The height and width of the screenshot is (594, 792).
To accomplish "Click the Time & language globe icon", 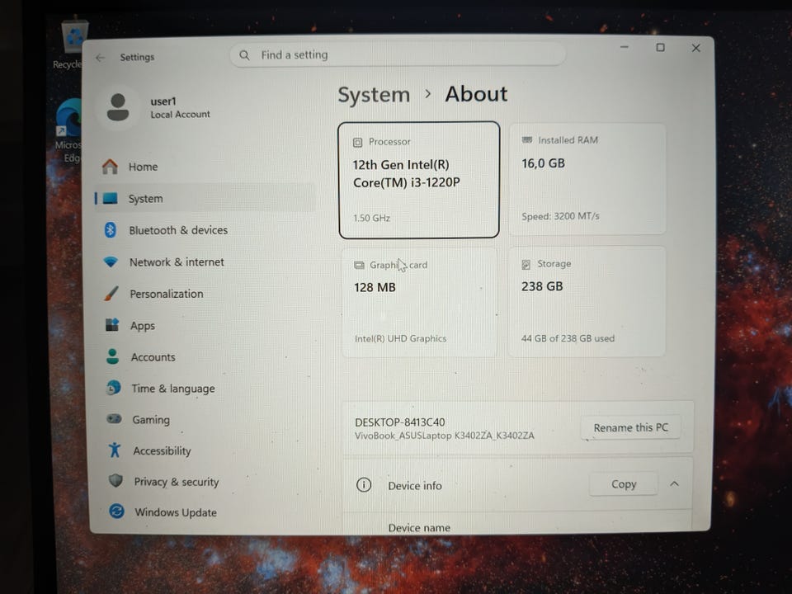I will click(x=114, y=388).
